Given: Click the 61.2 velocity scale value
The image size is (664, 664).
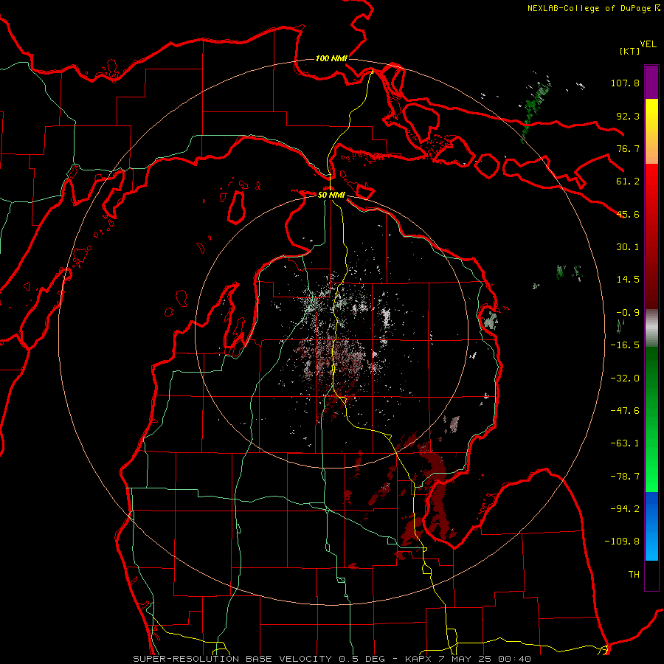Looking at the screenshot, I should click(628, 181).
